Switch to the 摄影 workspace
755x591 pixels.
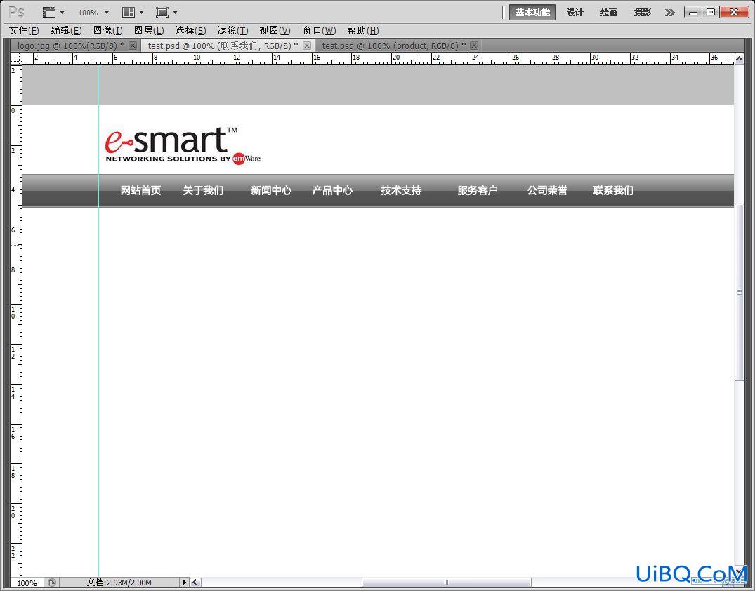(x=643, y=13)
